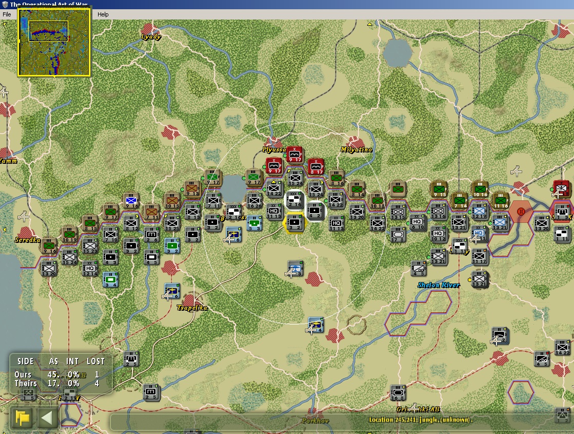
Task: Select the infantry unit 11 17
Action: click(x=479, y=256)
